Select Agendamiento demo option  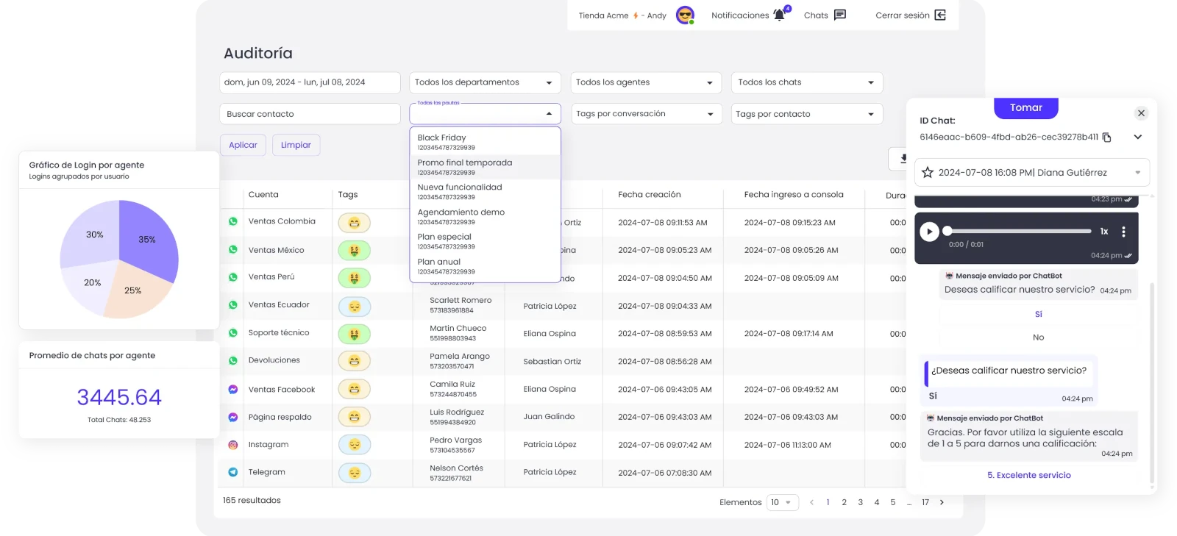click(x=485, y=216)
